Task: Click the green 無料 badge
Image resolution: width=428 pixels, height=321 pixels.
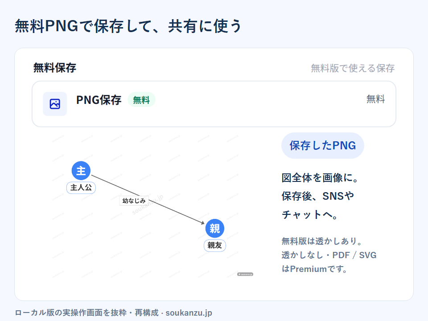Action: tap(141, 100)
